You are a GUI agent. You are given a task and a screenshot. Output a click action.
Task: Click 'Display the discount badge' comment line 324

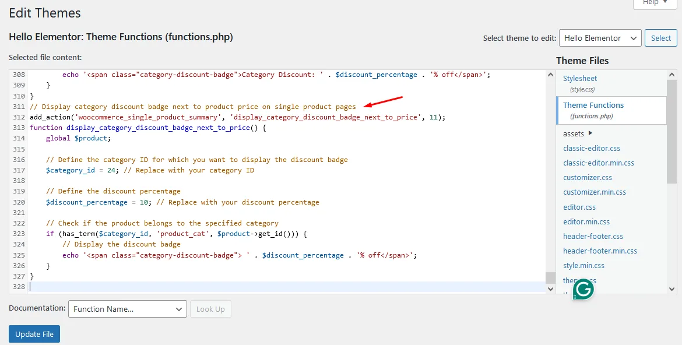pyautogui.click(x=121, y=245)
